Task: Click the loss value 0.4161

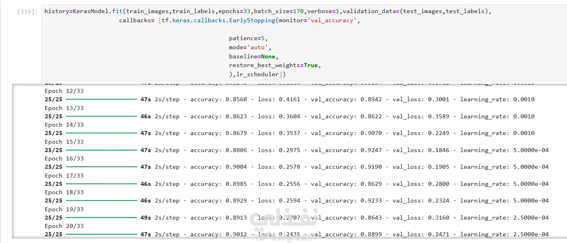Action: pos(290,99)
